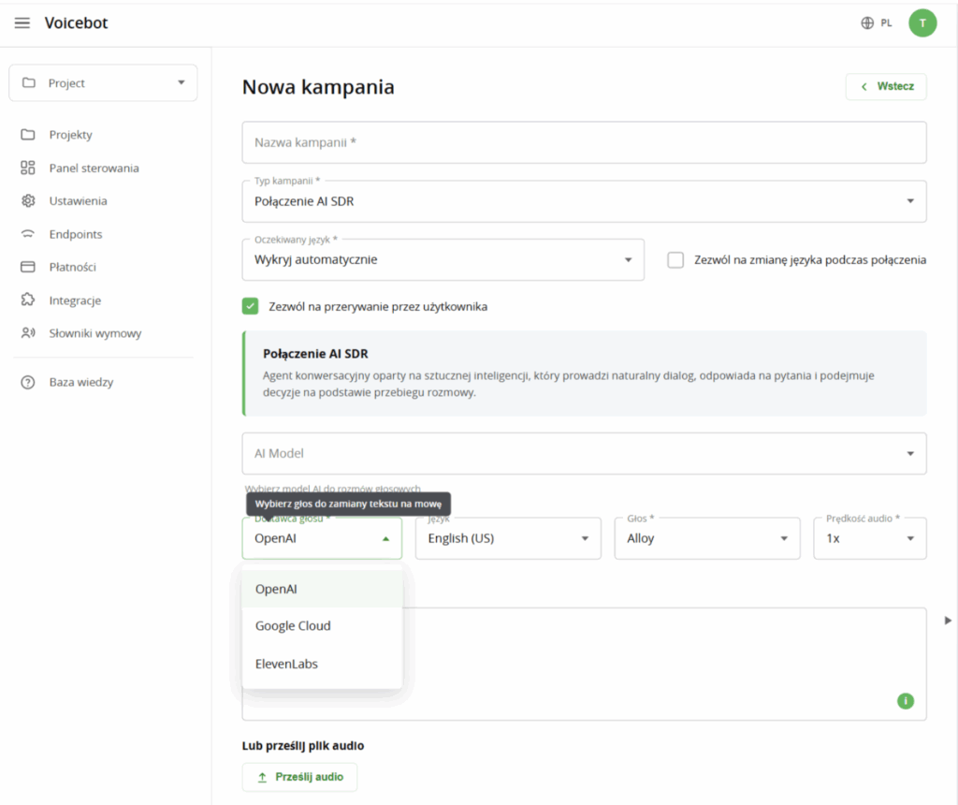Open the Typ kampanii dropdown
This screenshot has height=805, width=958.
(584, 201)
